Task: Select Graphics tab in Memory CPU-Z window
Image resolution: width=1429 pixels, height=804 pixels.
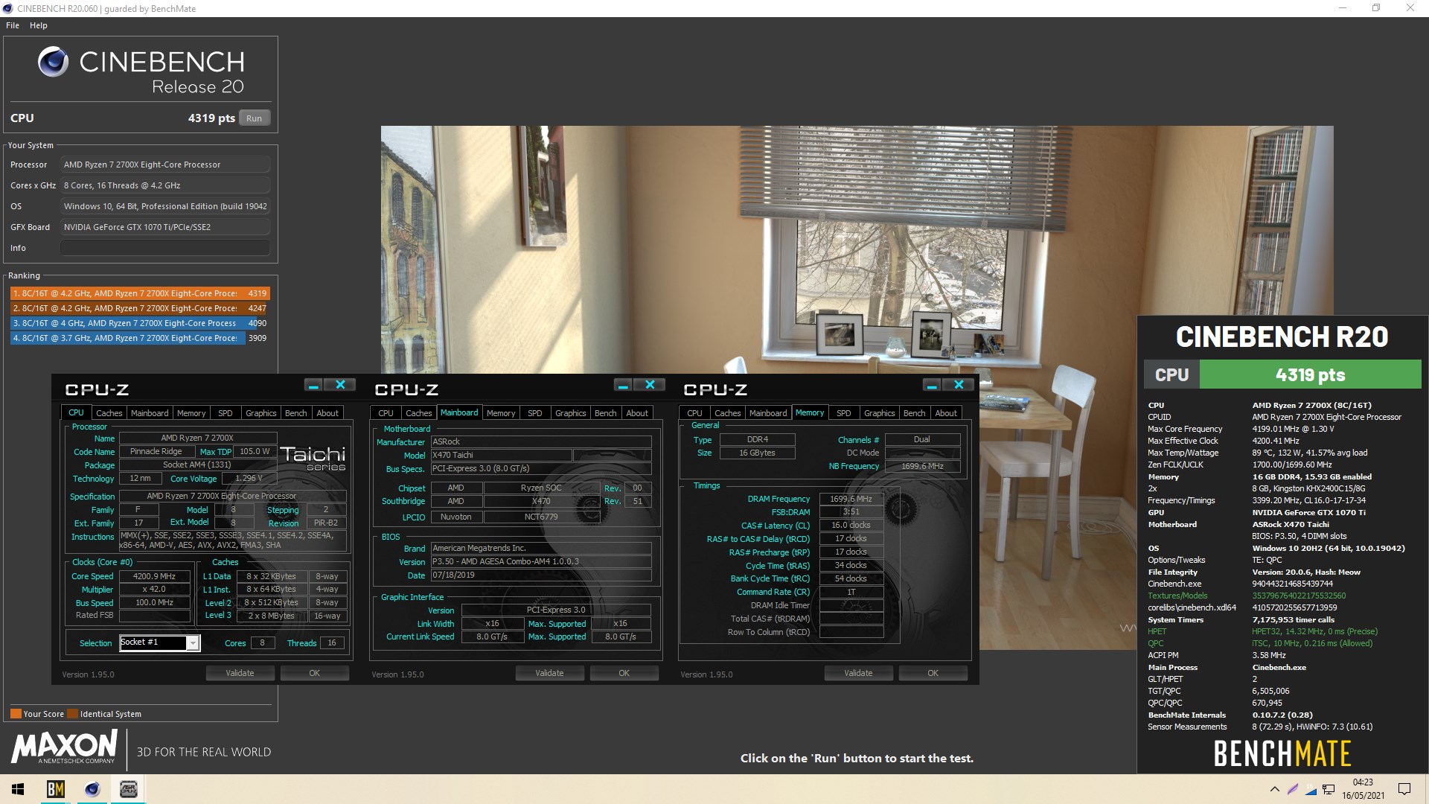Action: coord(880,413)
